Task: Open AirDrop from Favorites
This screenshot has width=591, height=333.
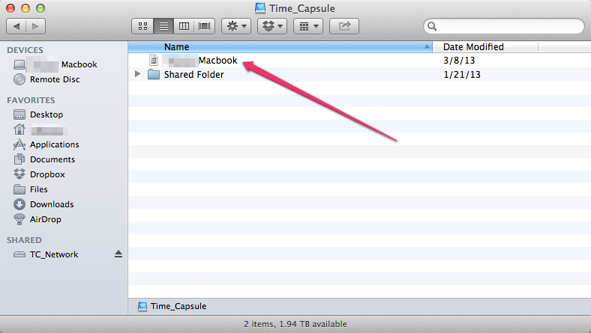Action: click(64, 219)
